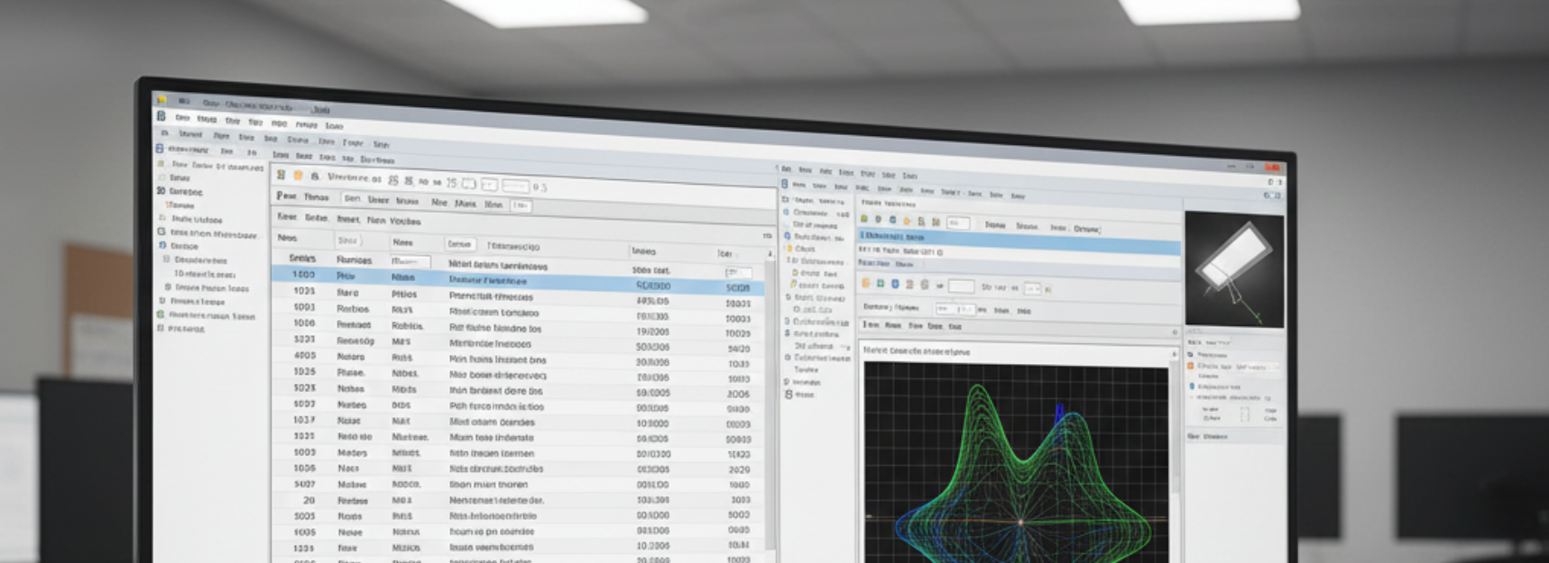Image resolution: width=1549 pixels, height=563 pixels.
Task: Toggle the small switch below the window controls
Action: click(1272, 195)
